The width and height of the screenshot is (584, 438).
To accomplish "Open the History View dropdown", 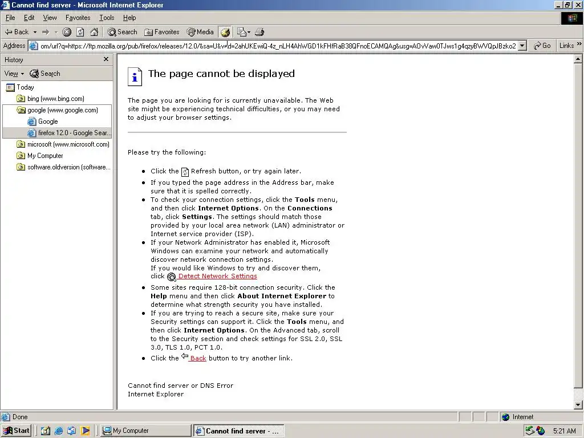I will 14,74.
